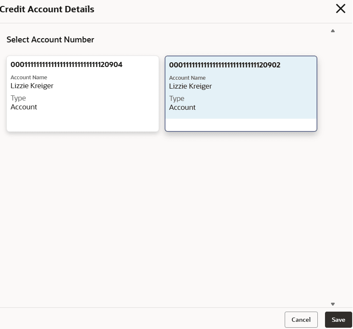Click Type value Account in 20904 card
Viewport: 353px width, 329px height.
[x=24, y=107]
